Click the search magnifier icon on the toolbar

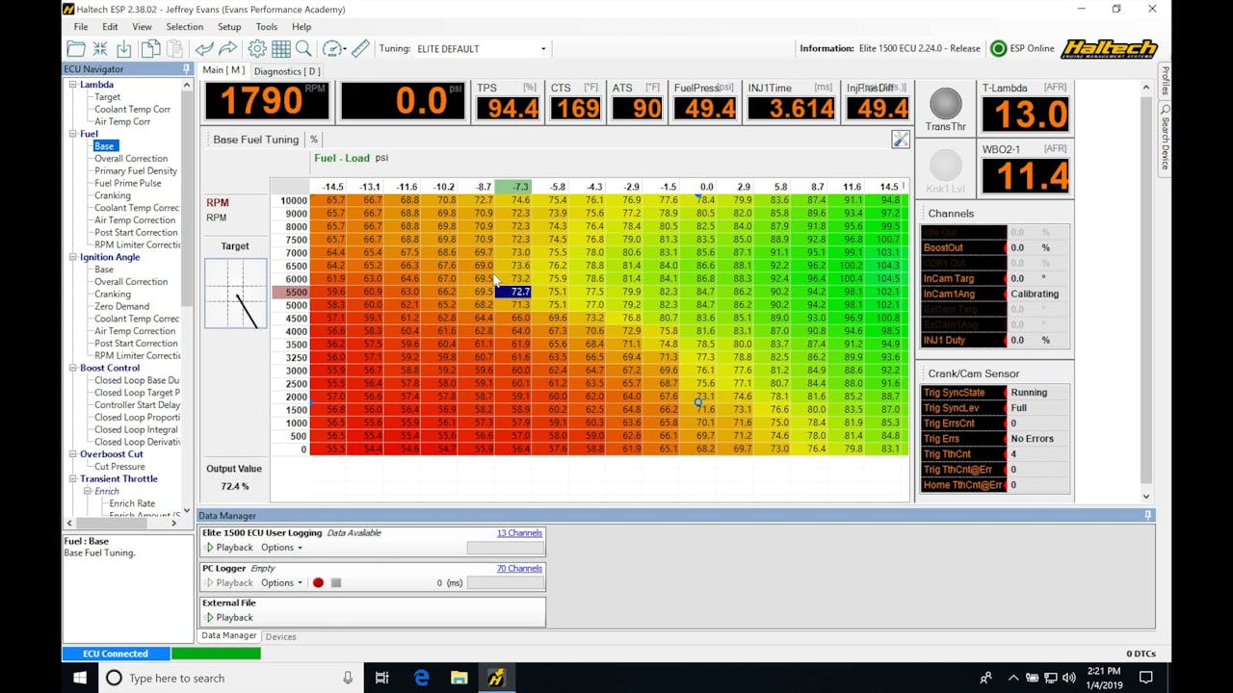[302, 48]
